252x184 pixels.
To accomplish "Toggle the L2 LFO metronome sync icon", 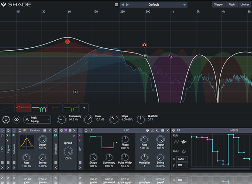I will point(152,130).
